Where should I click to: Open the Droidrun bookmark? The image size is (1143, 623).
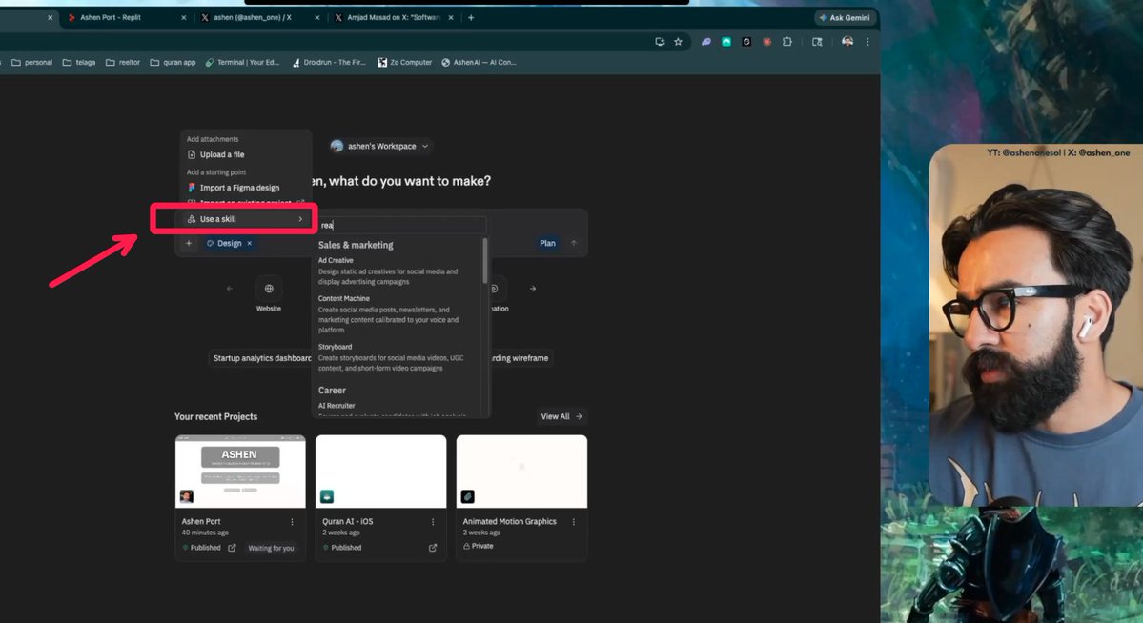click(329, 63)
